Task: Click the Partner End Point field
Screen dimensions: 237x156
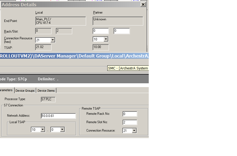Action: 118,21
